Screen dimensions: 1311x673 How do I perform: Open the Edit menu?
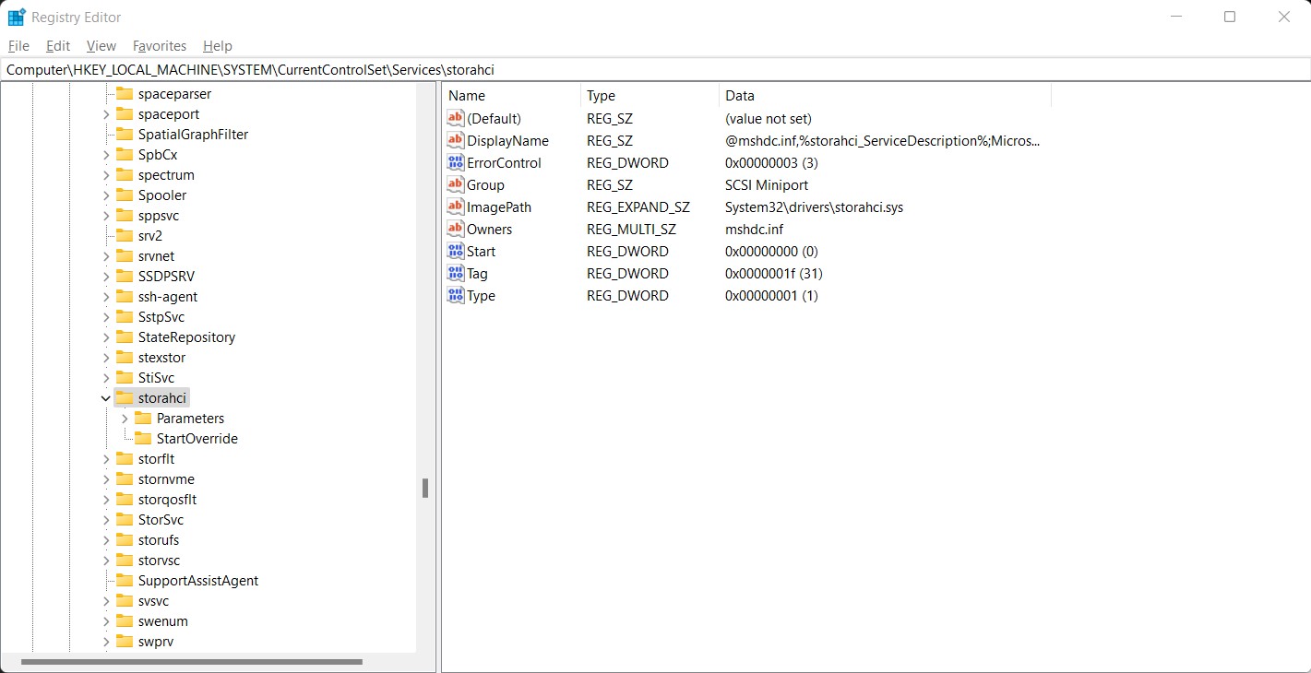pyautogui.click(x=58, y=46)
